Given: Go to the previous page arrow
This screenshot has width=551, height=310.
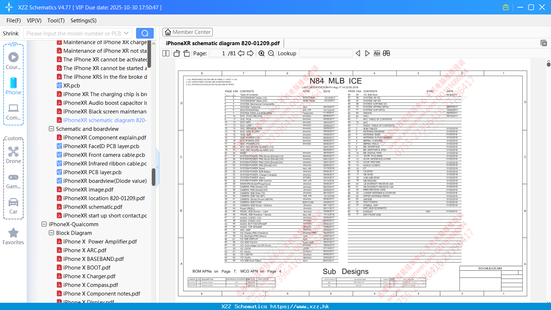Looking at the screenshot, I should [x=241, y=53].
